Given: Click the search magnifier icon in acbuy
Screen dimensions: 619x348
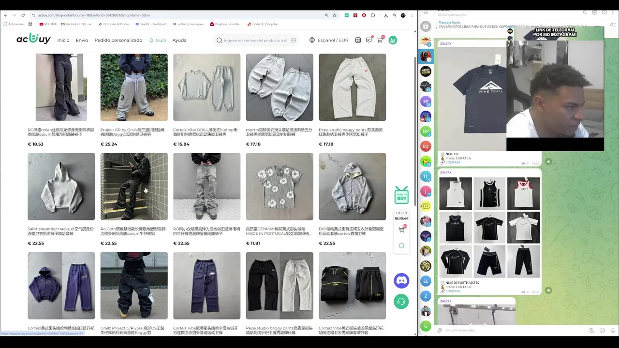Looking at the screenshot, I should [x=219, y=40].
